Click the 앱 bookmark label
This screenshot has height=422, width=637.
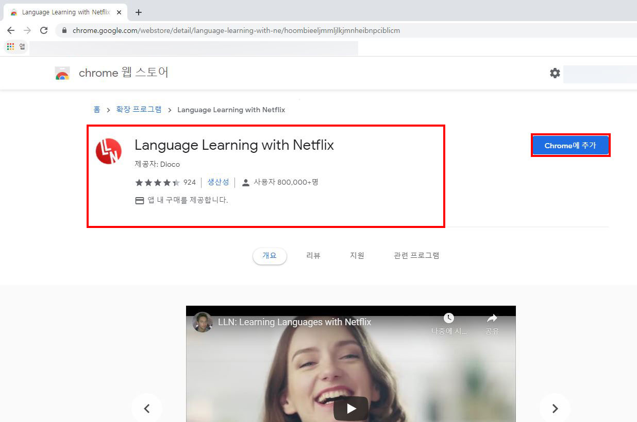(22, 46)
